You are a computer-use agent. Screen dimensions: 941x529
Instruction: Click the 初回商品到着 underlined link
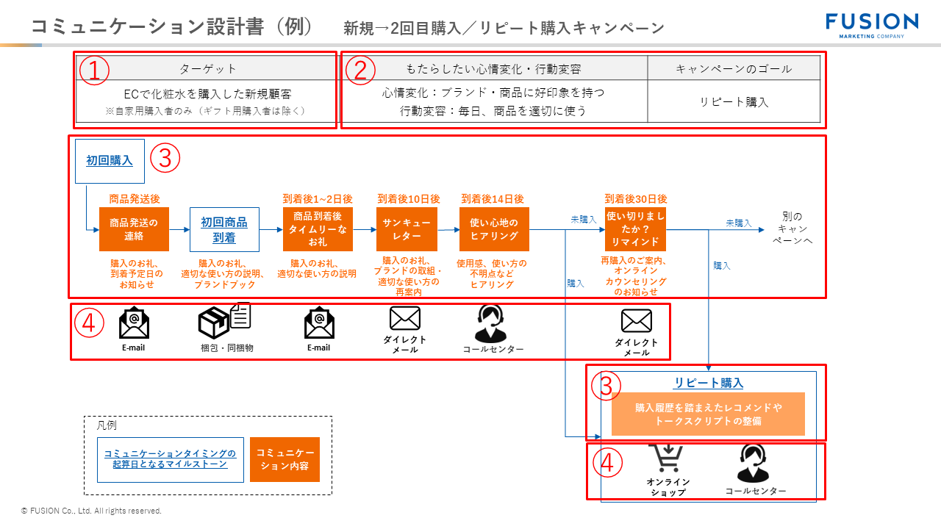tap(226, 228)
